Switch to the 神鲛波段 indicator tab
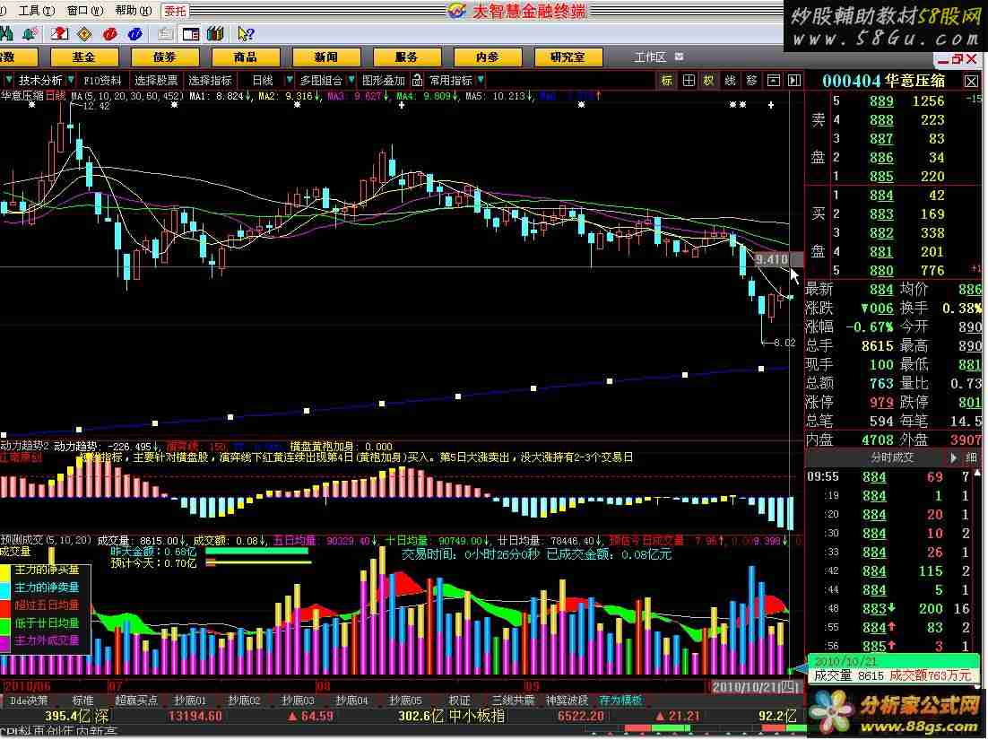The image size is (988, 740). coord(567,700)
